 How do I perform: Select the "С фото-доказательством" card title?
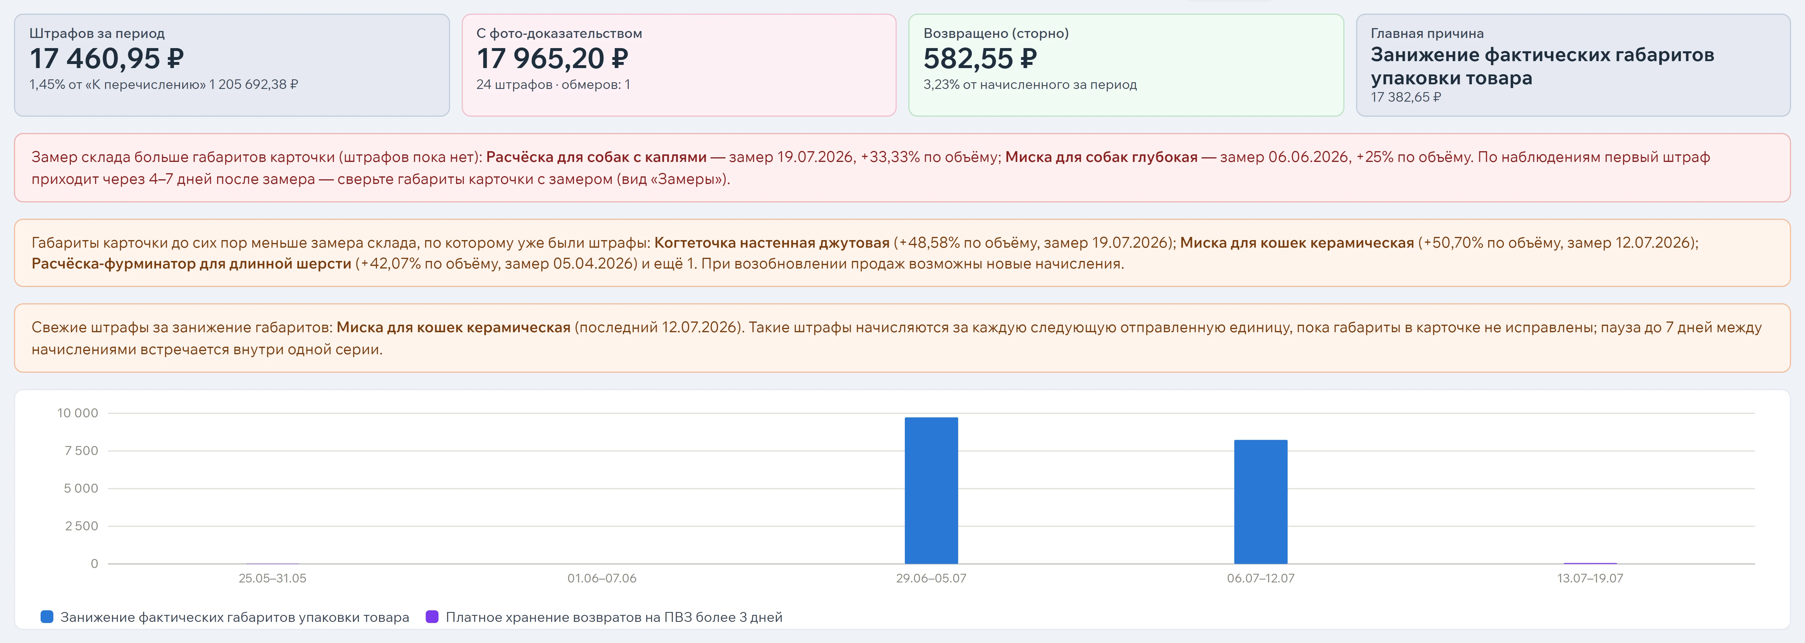559,33
